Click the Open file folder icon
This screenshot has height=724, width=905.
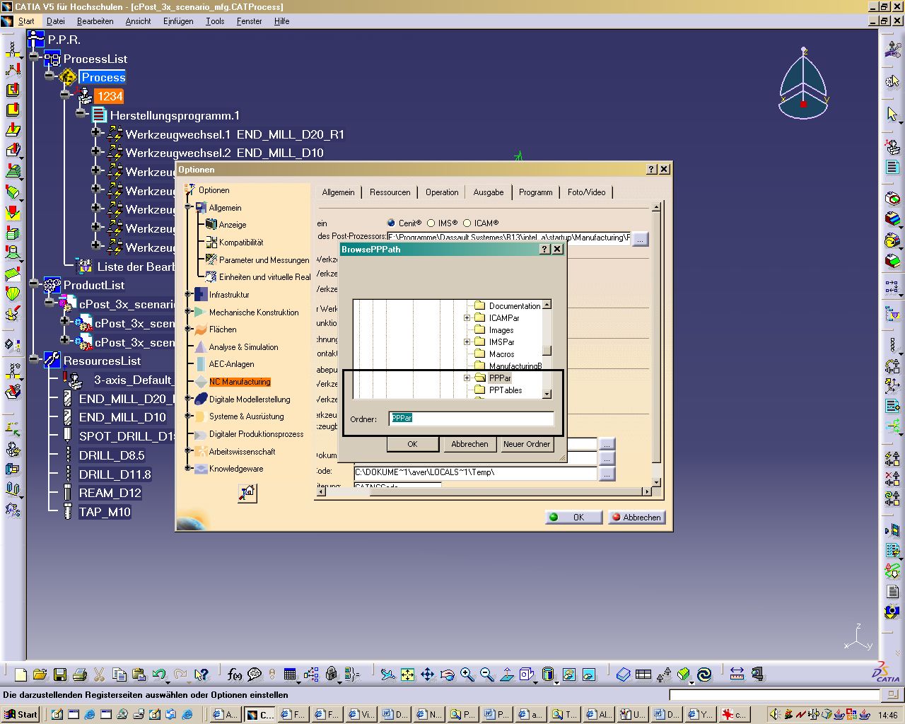pyautogui.click(x=40, y=675)
